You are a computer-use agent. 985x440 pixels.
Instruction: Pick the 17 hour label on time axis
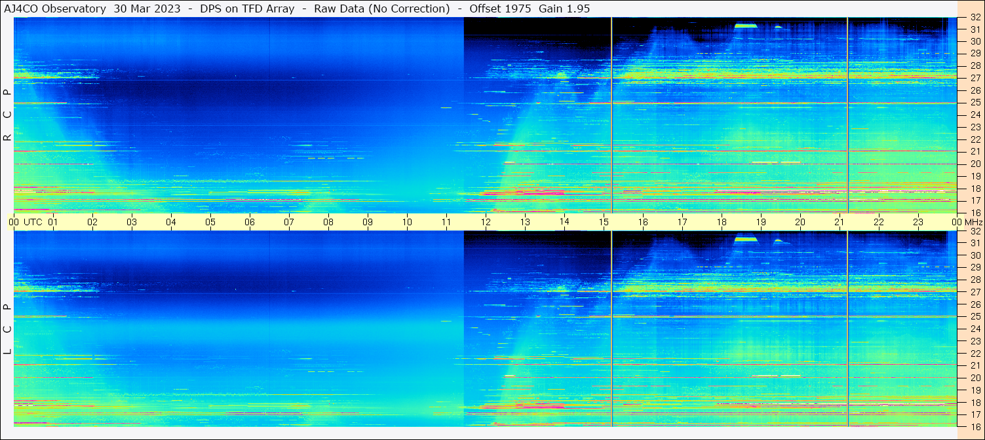[x=682, y=222]
